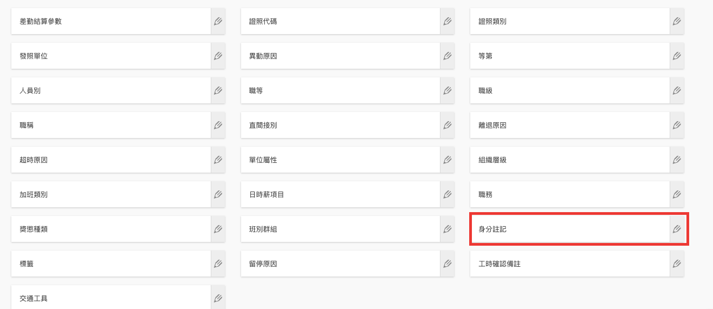Click the edit pencil icon for 差勤結算參數
The height and width of the screenshot is (309, 713).
click(218, 22)
